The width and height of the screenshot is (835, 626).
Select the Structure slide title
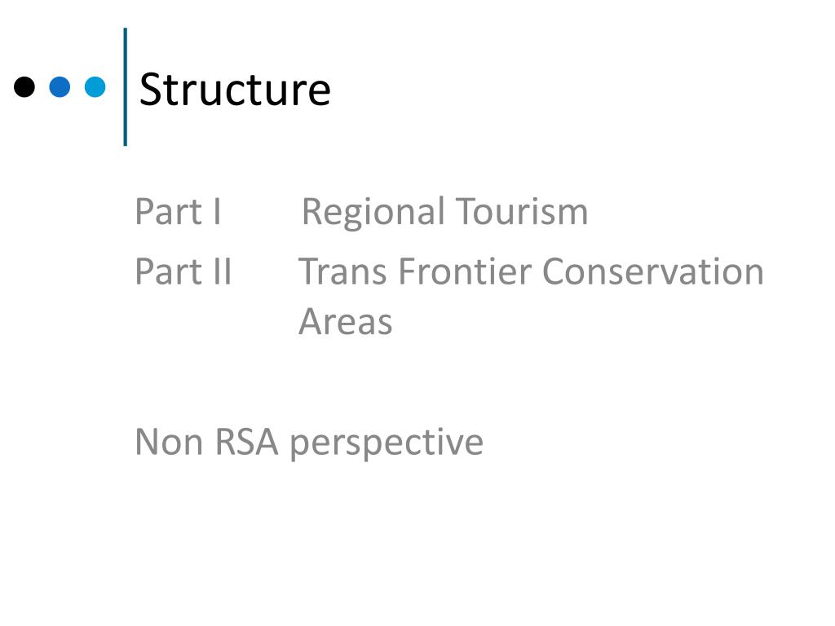click(x=235, y=90)
